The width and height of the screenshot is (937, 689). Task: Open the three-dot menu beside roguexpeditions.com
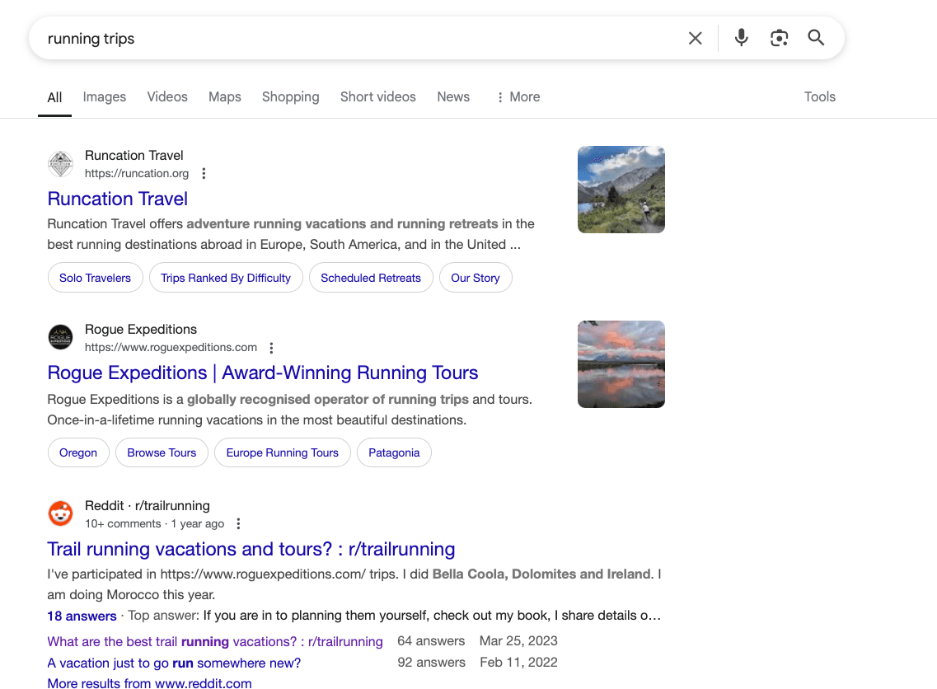point(272,348)
